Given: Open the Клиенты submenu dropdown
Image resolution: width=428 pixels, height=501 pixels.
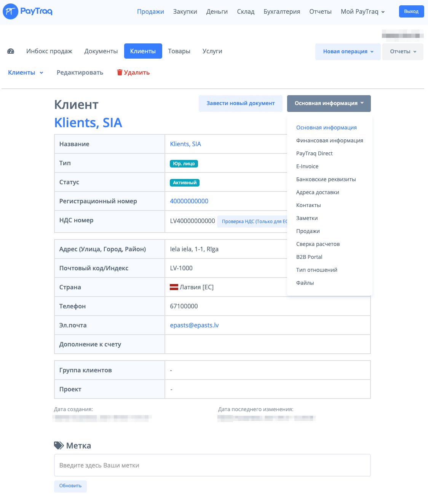Looking at the screenshot, I should (26, 72).
